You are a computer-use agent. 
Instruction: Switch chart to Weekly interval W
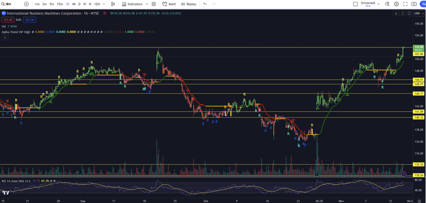[x=84, y=4]
